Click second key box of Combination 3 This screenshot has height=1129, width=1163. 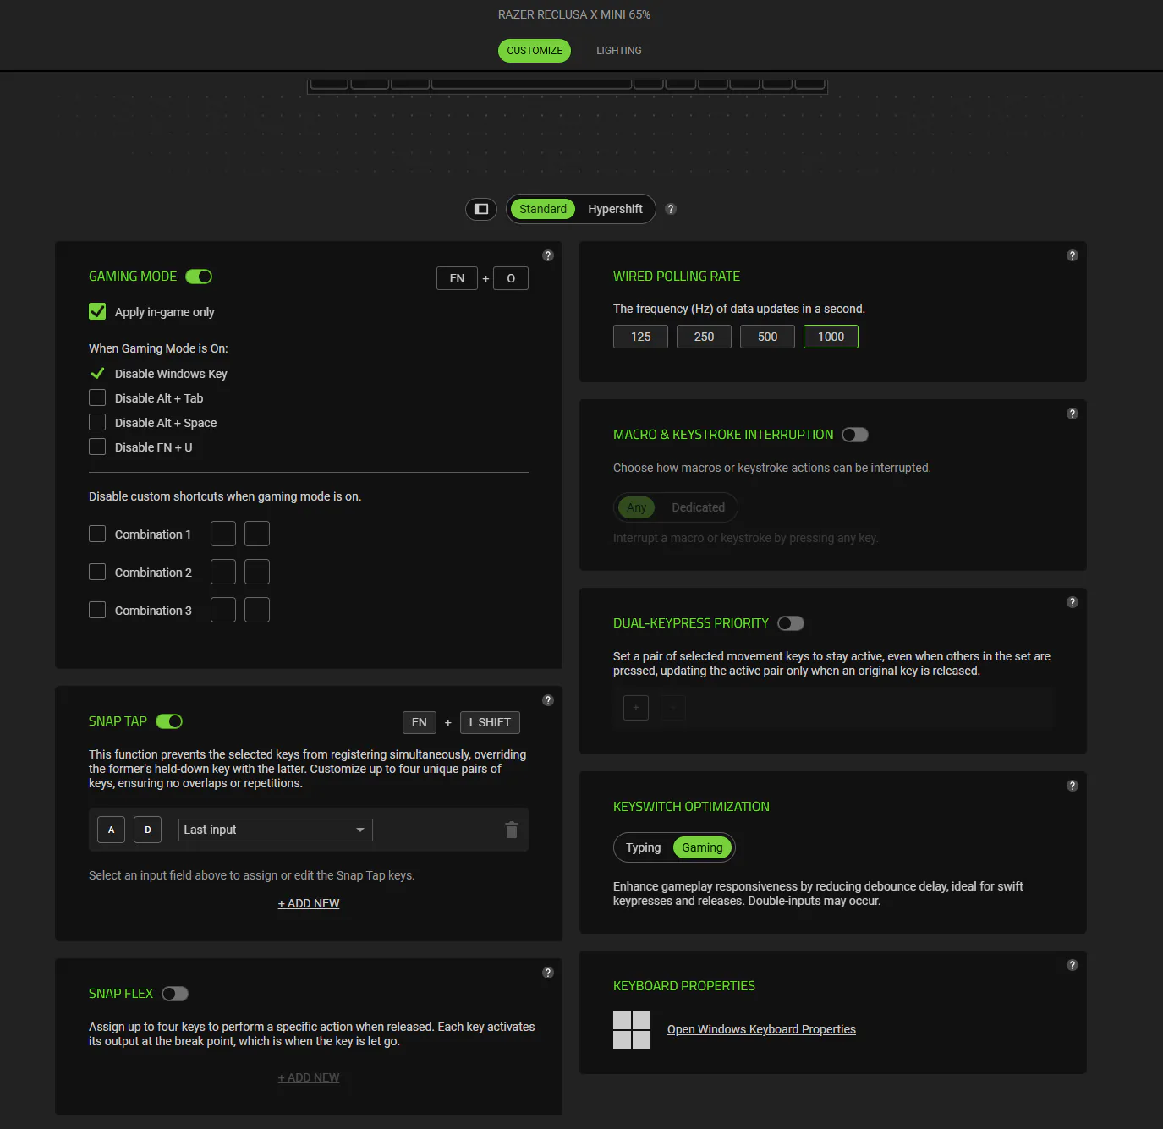click(257, 610)
